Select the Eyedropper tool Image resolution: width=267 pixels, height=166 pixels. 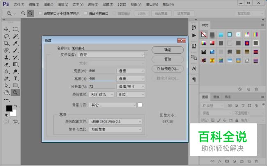(15, 43)
